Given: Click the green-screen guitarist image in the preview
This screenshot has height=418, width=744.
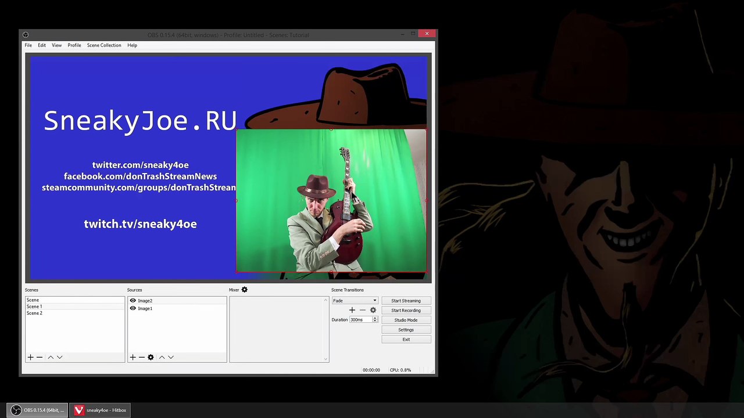Looking at the screenshot, I should (331, 201).
